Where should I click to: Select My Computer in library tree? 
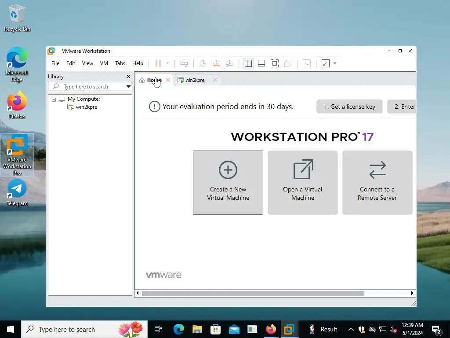(x=84, y=99)
